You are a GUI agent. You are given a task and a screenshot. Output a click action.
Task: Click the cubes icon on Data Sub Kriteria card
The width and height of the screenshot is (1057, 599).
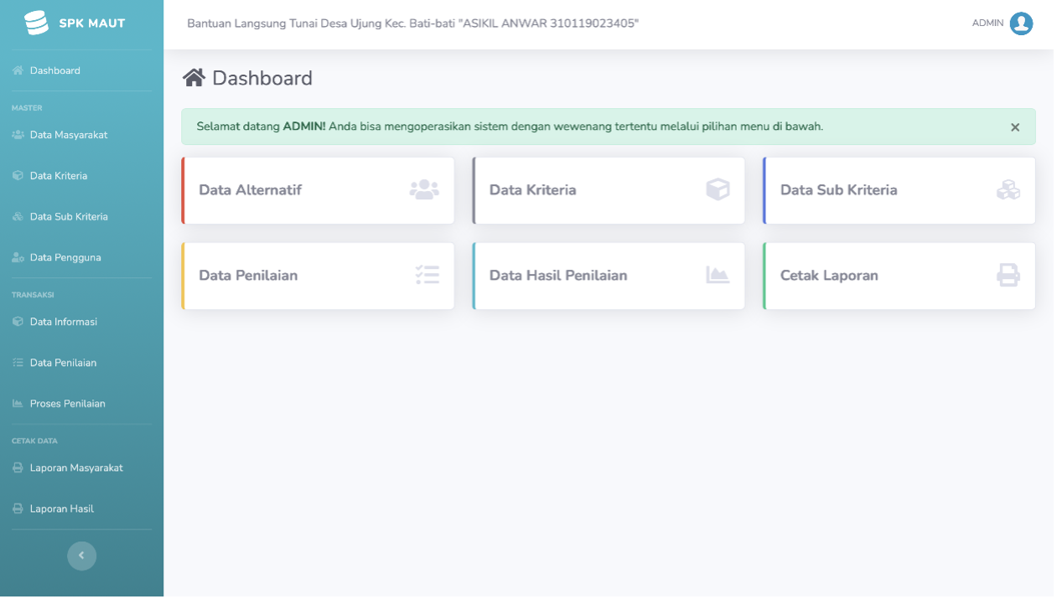coord(1008,190)
